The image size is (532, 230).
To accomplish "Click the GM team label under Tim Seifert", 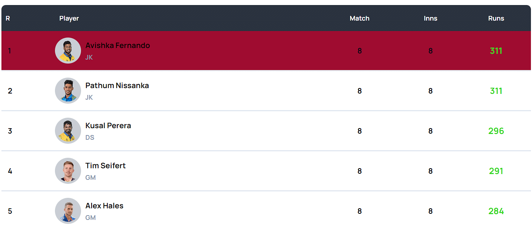I will tap(90, 178).
